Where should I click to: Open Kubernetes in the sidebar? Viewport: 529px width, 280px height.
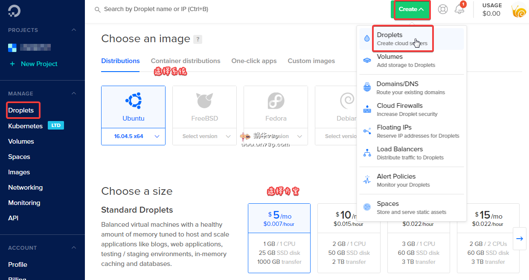[26, 126]
